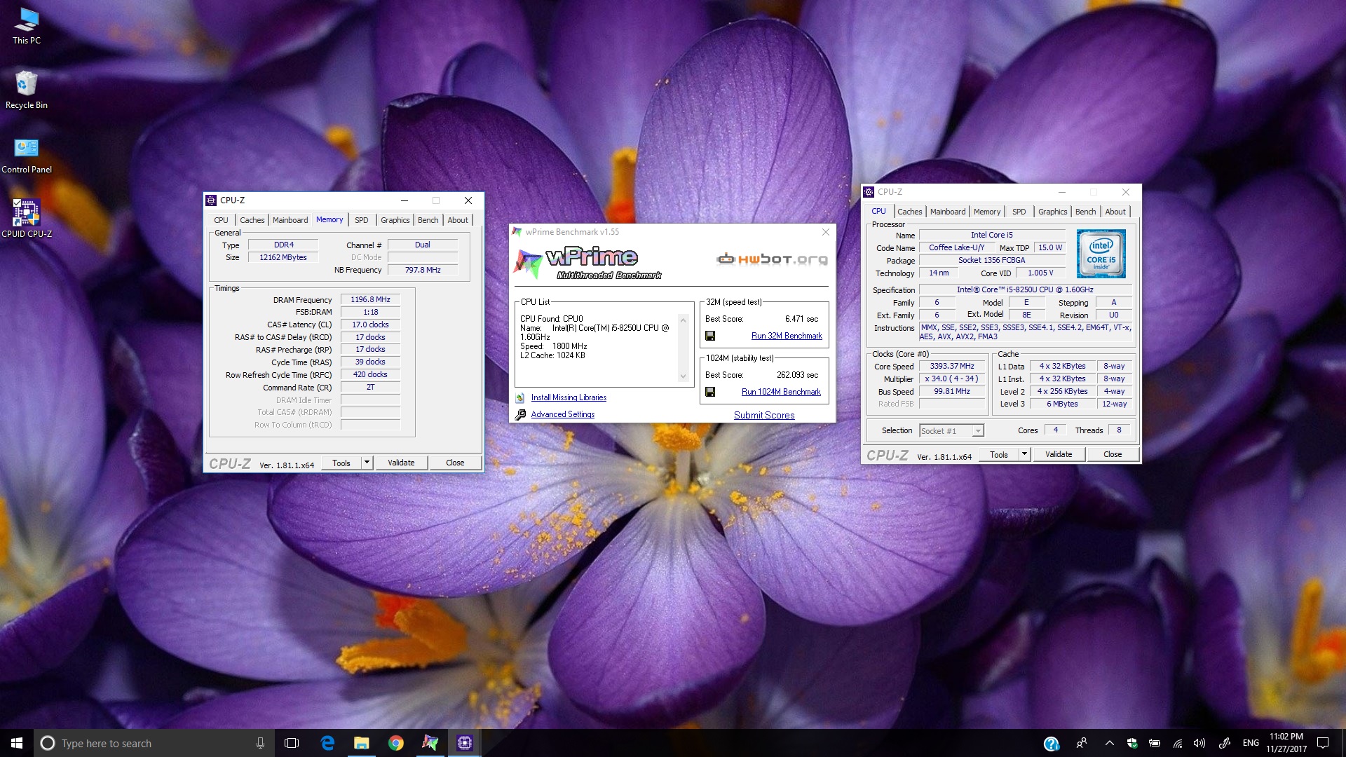Open About tab in left CPU-Z
The height and width of the screenshot is (757, 1346).
click(458, 220)
